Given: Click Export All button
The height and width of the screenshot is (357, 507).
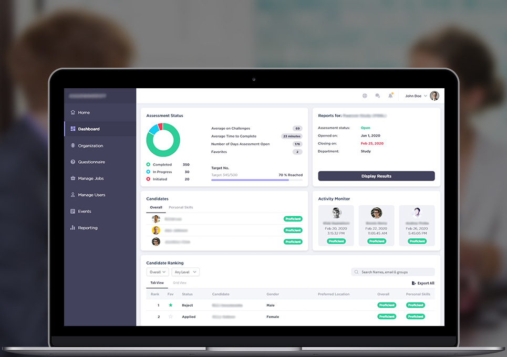Looking at the screenshot, I should click(x=423, y=283).
